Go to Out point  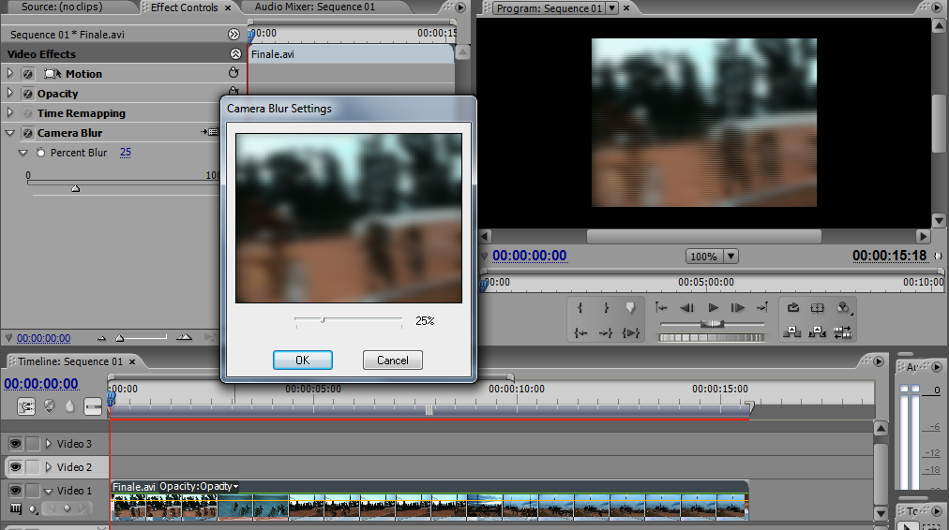pos(605,332)
